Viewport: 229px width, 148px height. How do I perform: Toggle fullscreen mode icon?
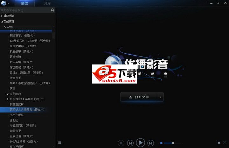[x=225, y=143]
